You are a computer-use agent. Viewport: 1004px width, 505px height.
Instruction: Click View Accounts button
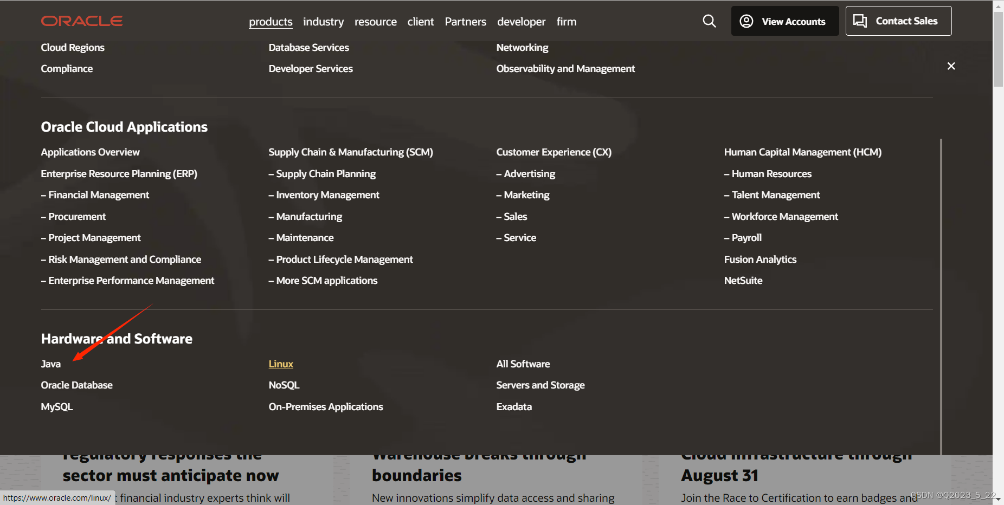pos(785,21)
